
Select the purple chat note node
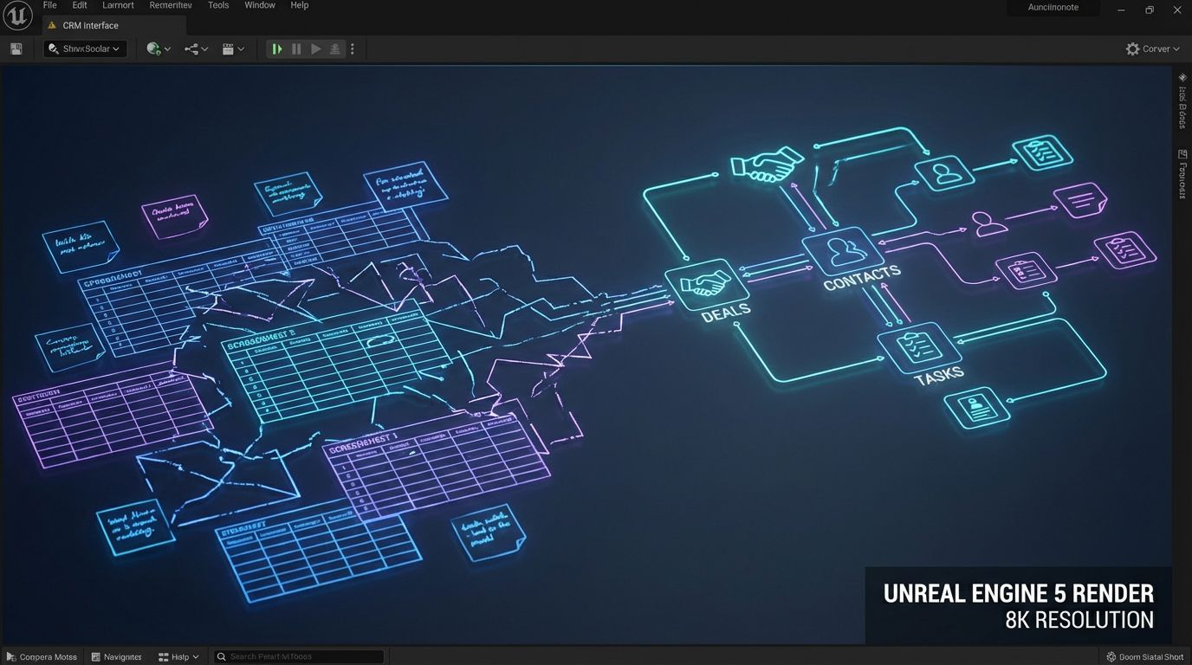pos(1080,201)
